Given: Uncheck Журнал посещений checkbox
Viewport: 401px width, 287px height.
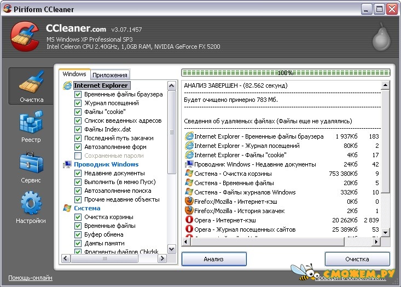Looking at the screenshot, I should (78, 103).
